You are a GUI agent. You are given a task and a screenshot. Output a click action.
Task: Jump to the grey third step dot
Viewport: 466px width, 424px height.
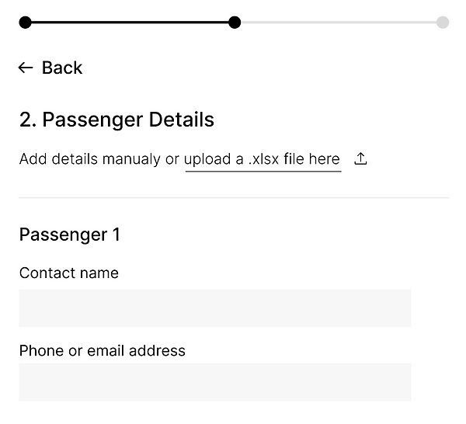443,23
